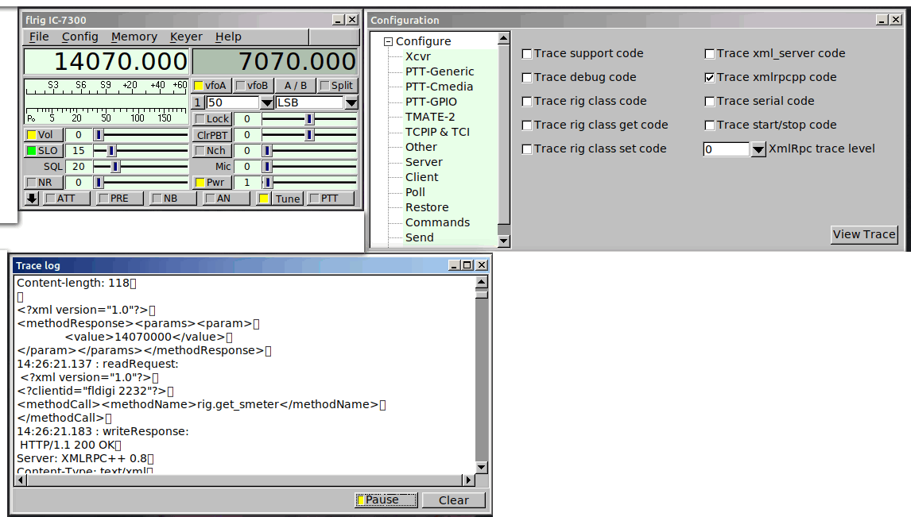
Task: Open the Memory menu
Action: (134, 37)
